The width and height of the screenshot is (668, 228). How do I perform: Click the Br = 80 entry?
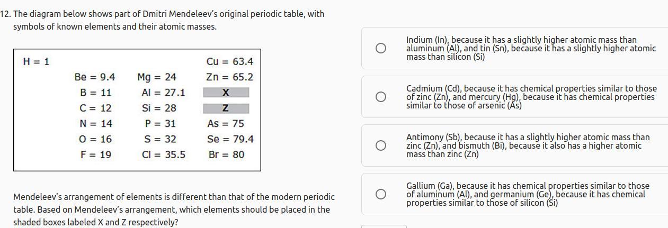(226, 154)
